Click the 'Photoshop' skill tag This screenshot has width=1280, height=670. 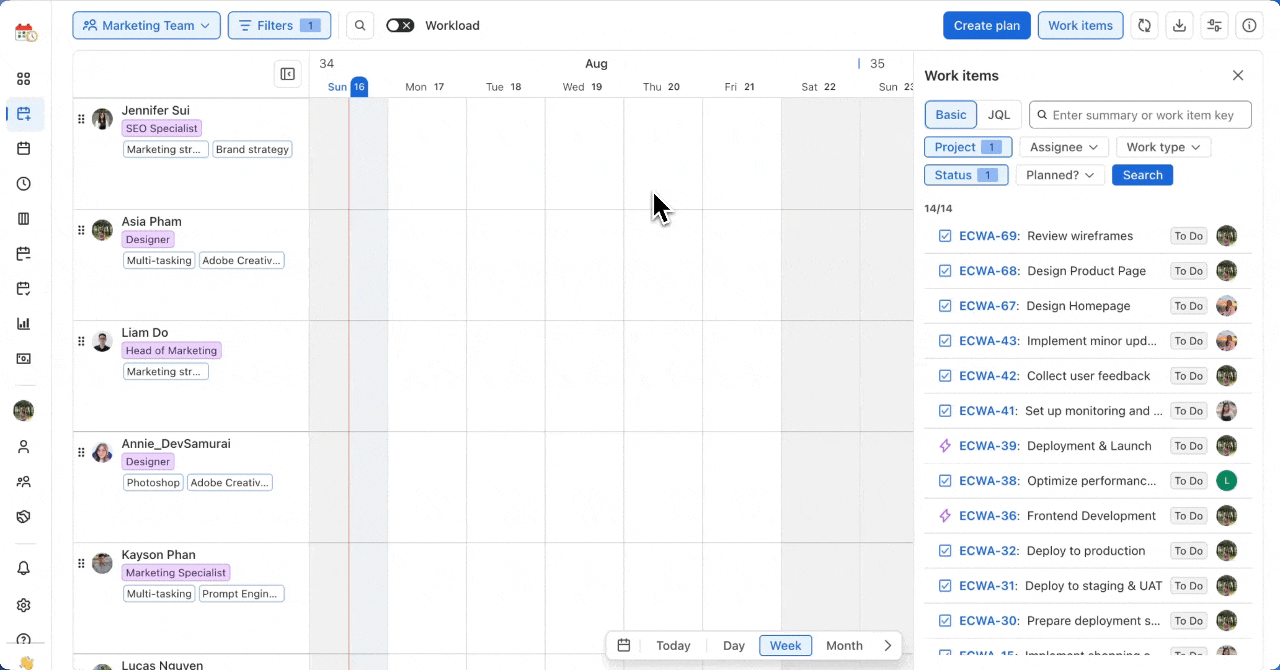(x=153, y=483)
